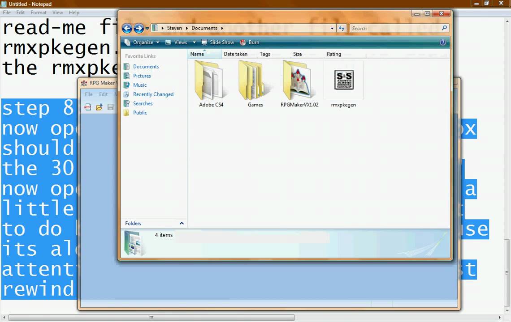Open recent pages dropdown beside Forward arrow
The image size is (511, 322).
tap(147, 28)
